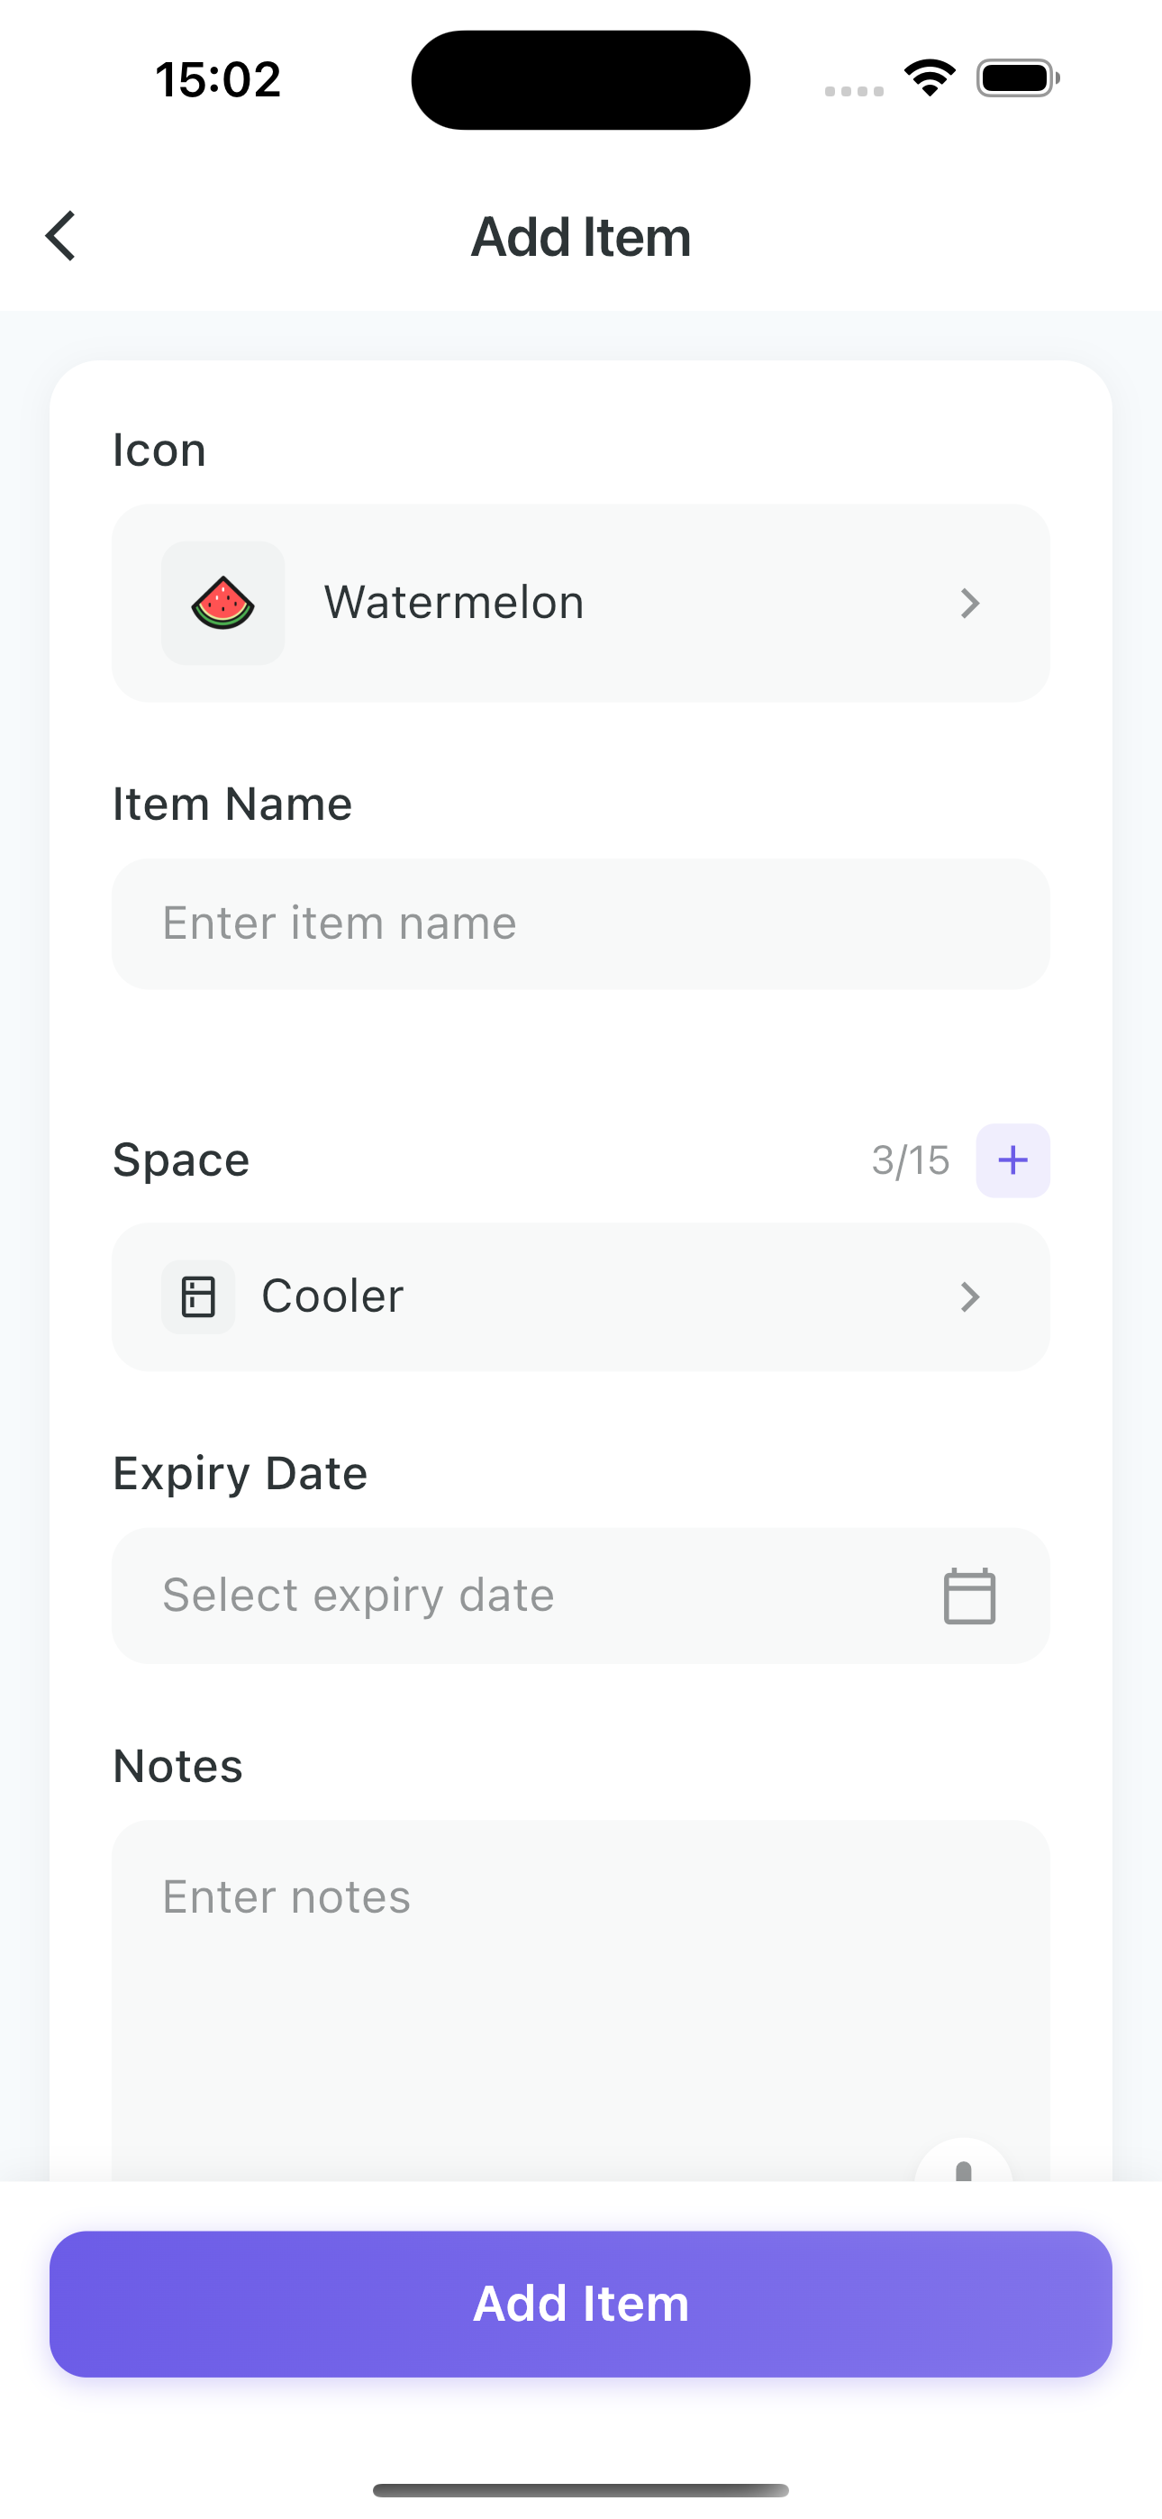This screenshot has width=1162, height=2519.
Task: Expand icon picker via Watermelon chevron
Action: [x=969, y=604]
